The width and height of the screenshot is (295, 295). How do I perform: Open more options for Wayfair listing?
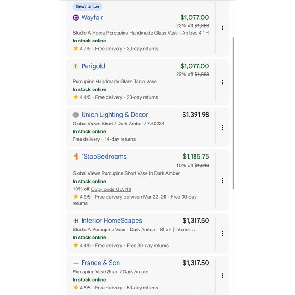[x=222, y=28]
